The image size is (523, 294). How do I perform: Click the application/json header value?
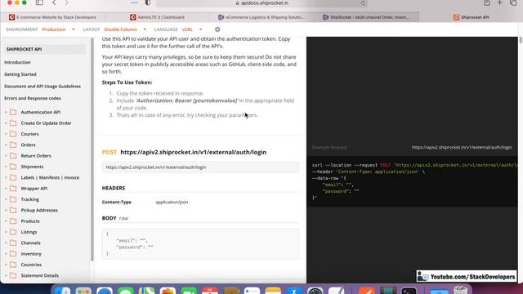coord(172,202)
